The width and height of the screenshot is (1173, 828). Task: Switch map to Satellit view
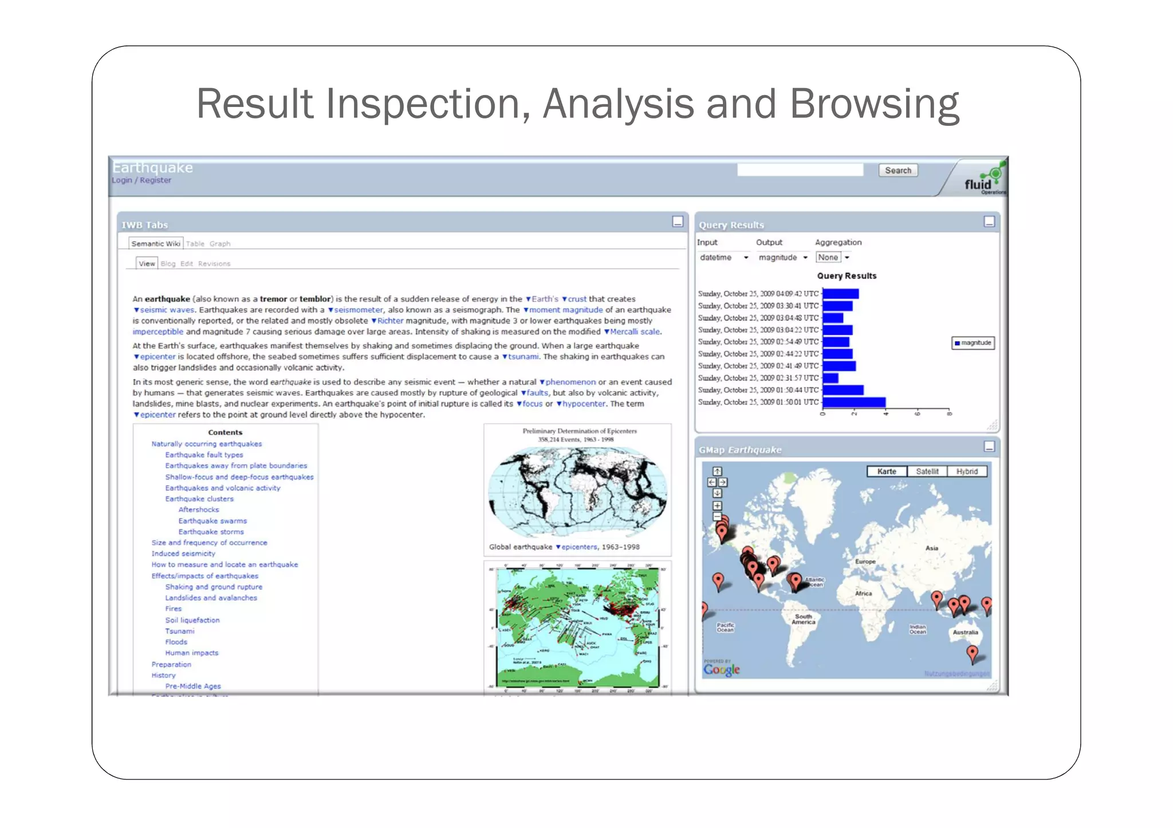(x=927, y=472)
